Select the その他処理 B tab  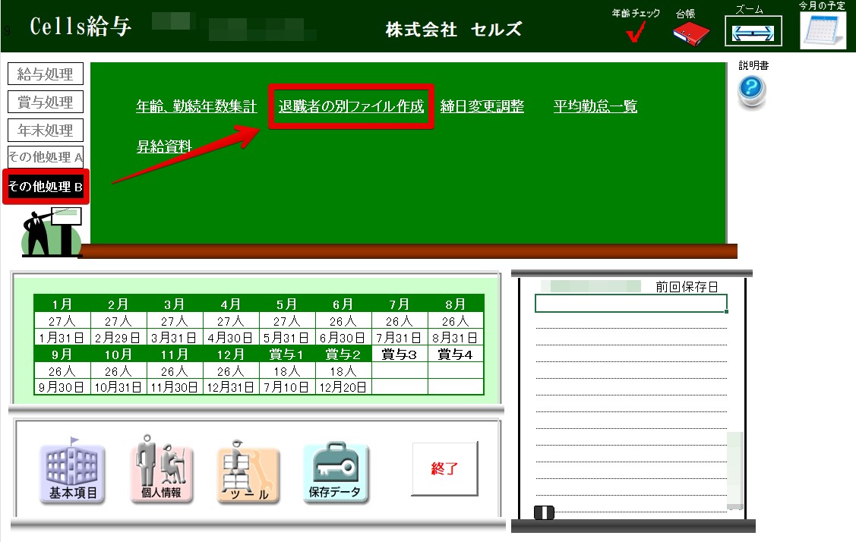(x=46, y=186)
